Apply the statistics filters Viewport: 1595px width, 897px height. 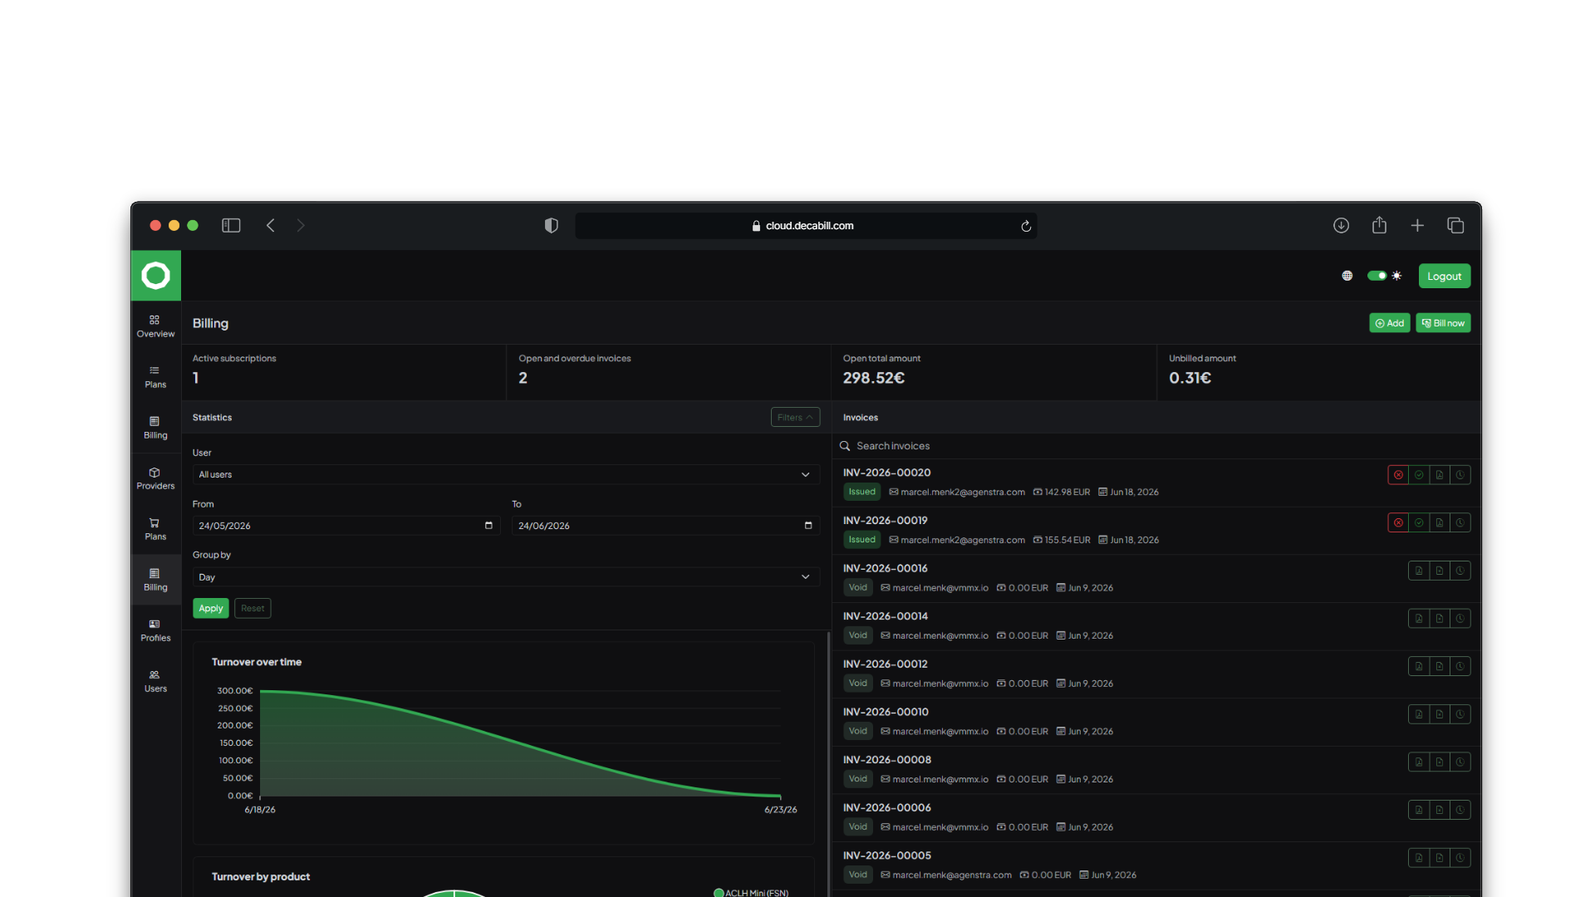[x=211, y=608]
